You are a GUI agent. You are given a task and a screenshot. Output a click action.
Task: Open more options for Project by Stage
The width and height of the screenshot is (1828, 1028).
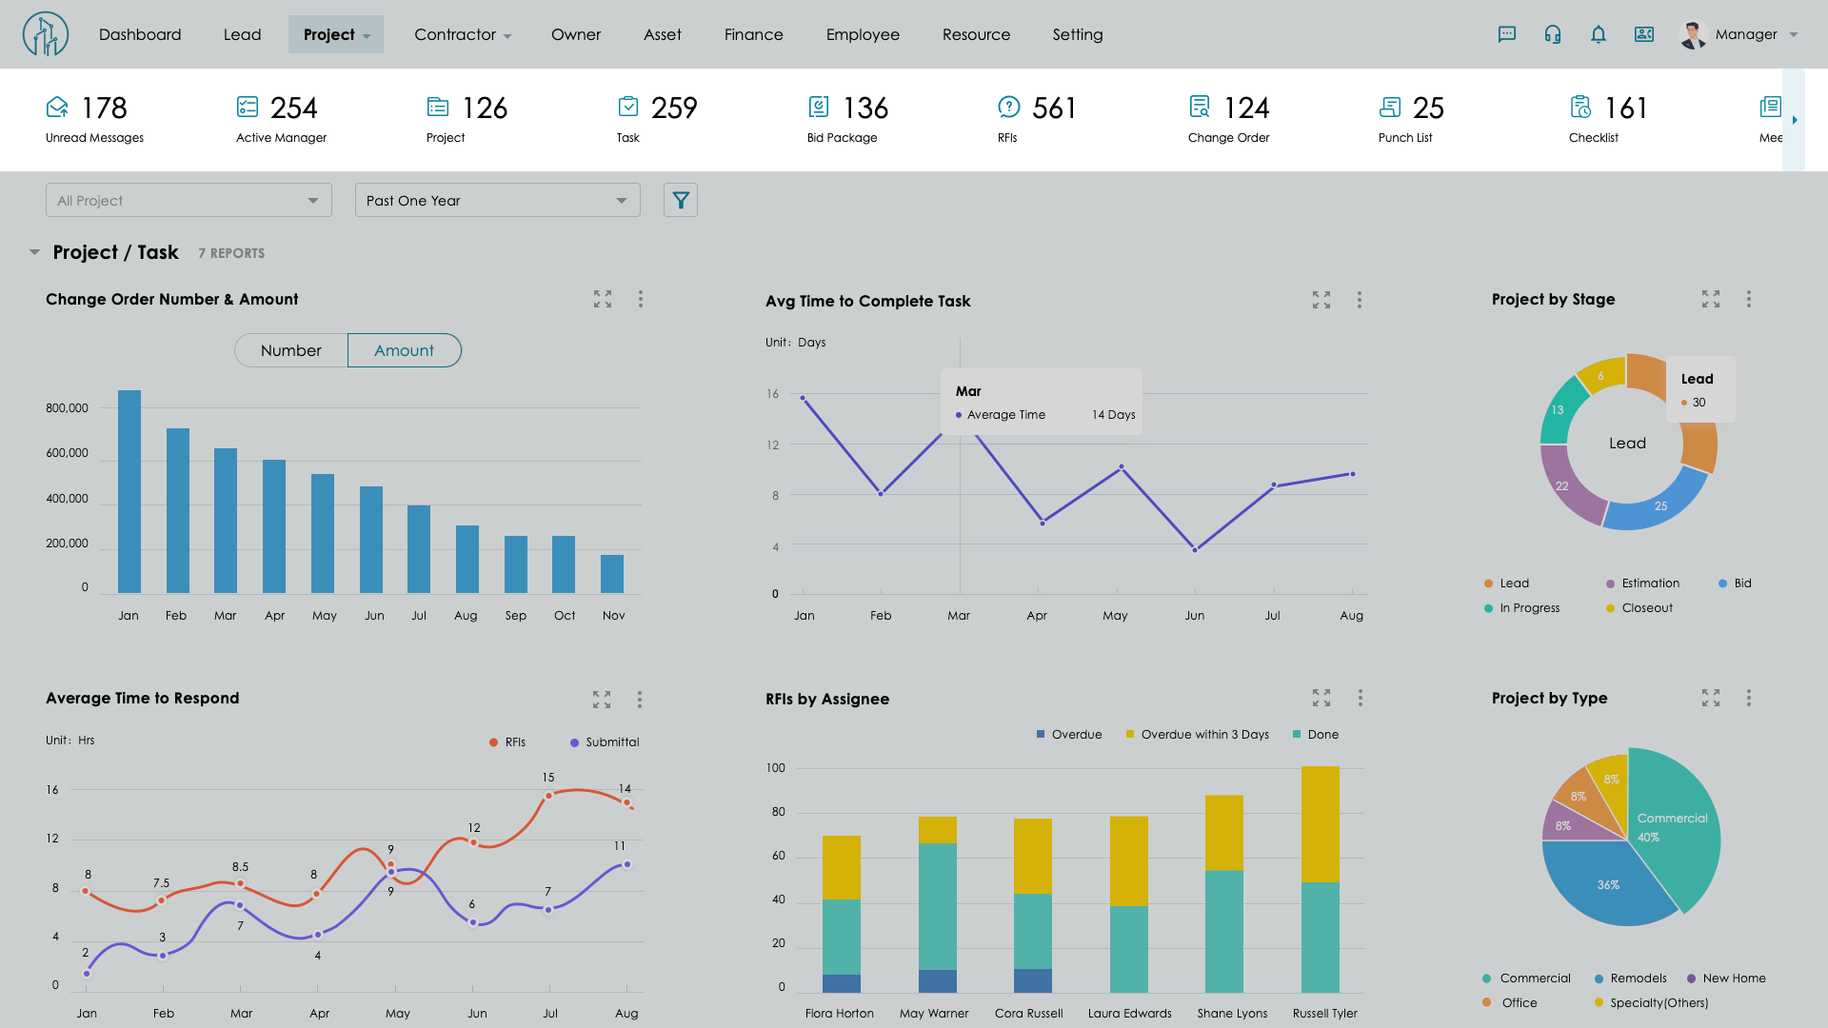pyautogui.click(x=1749, y=300)
